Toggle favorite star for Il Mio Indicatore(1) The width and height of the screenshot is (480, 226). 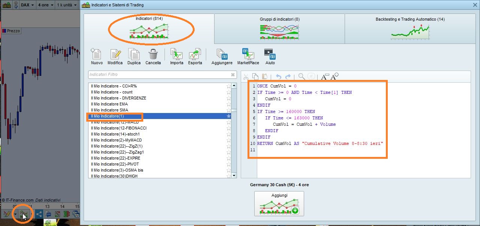pos(229,116)
